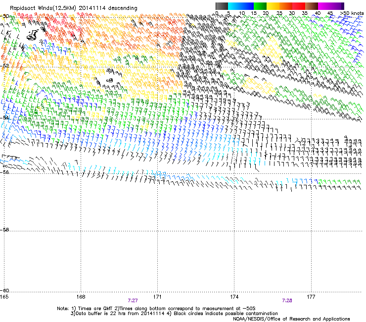Click the orange 25-30 knots legend color

[285, 6]
